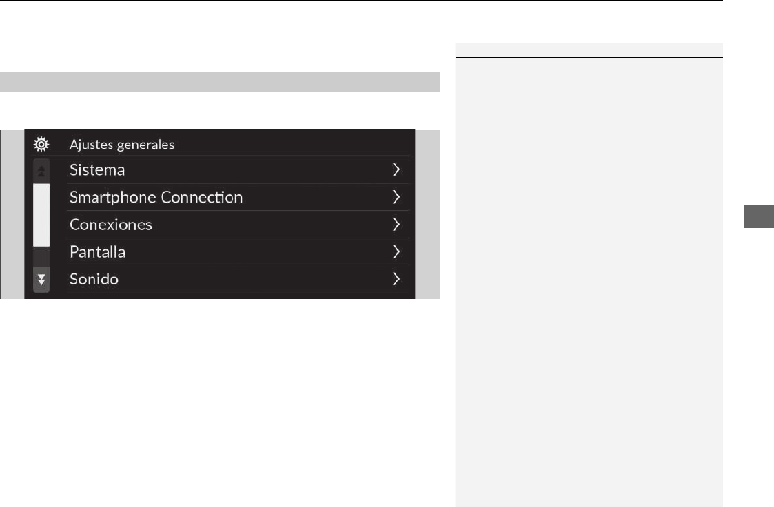Click the chevron beside Sonido
Viewport: 774px width, 507px height.
(x=396, y=279)
